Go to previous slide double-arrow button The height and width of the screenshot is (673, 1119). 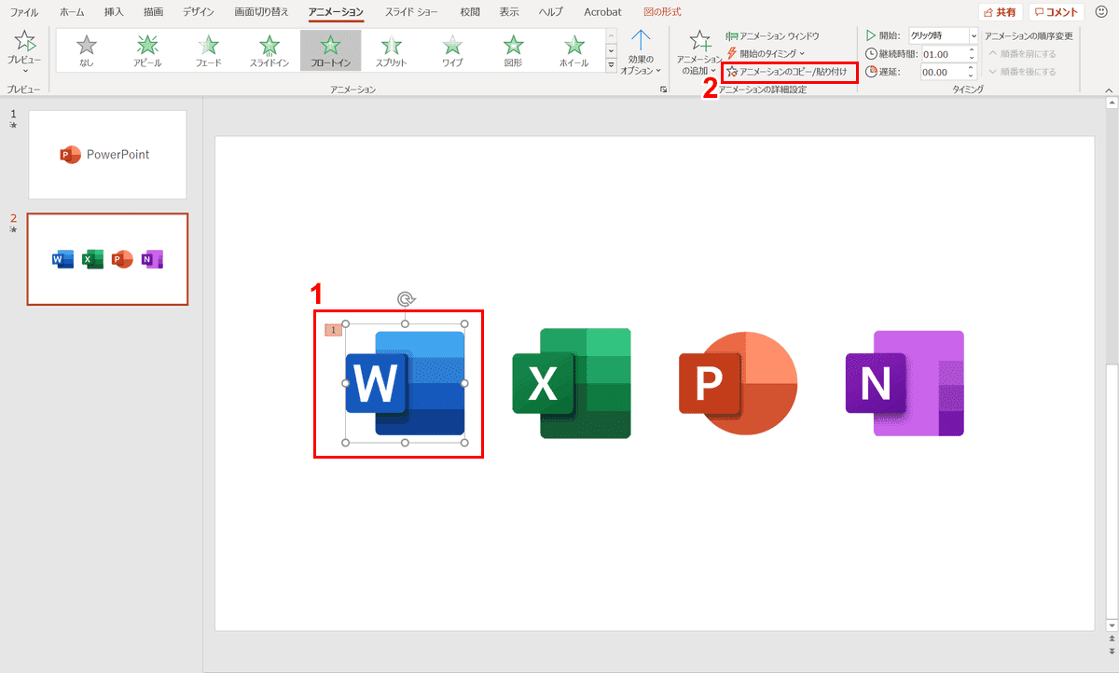click(1112, 639)
